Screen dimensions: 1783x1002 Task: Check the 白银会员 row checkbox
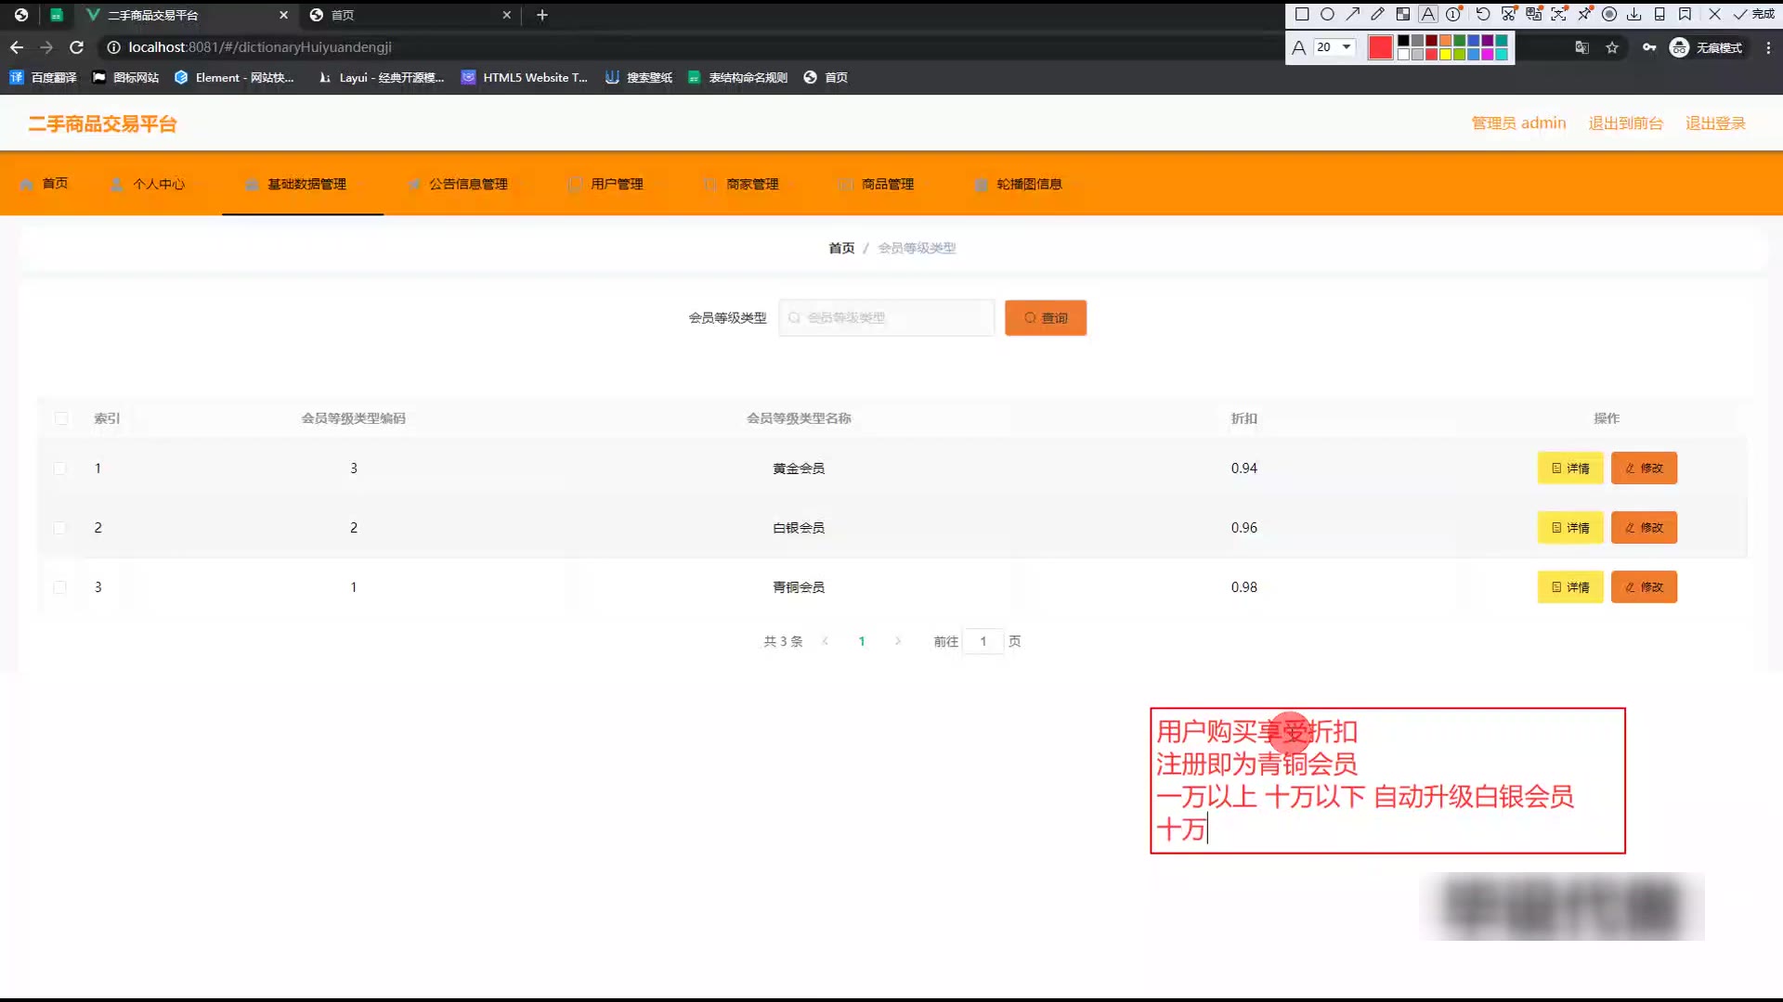60,528
